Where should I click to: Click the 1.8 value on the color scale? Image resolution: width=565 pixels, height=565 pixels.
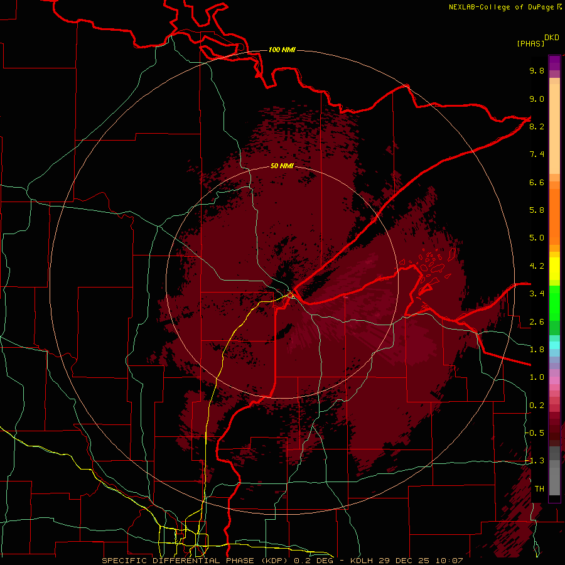[x=537, y=350]
